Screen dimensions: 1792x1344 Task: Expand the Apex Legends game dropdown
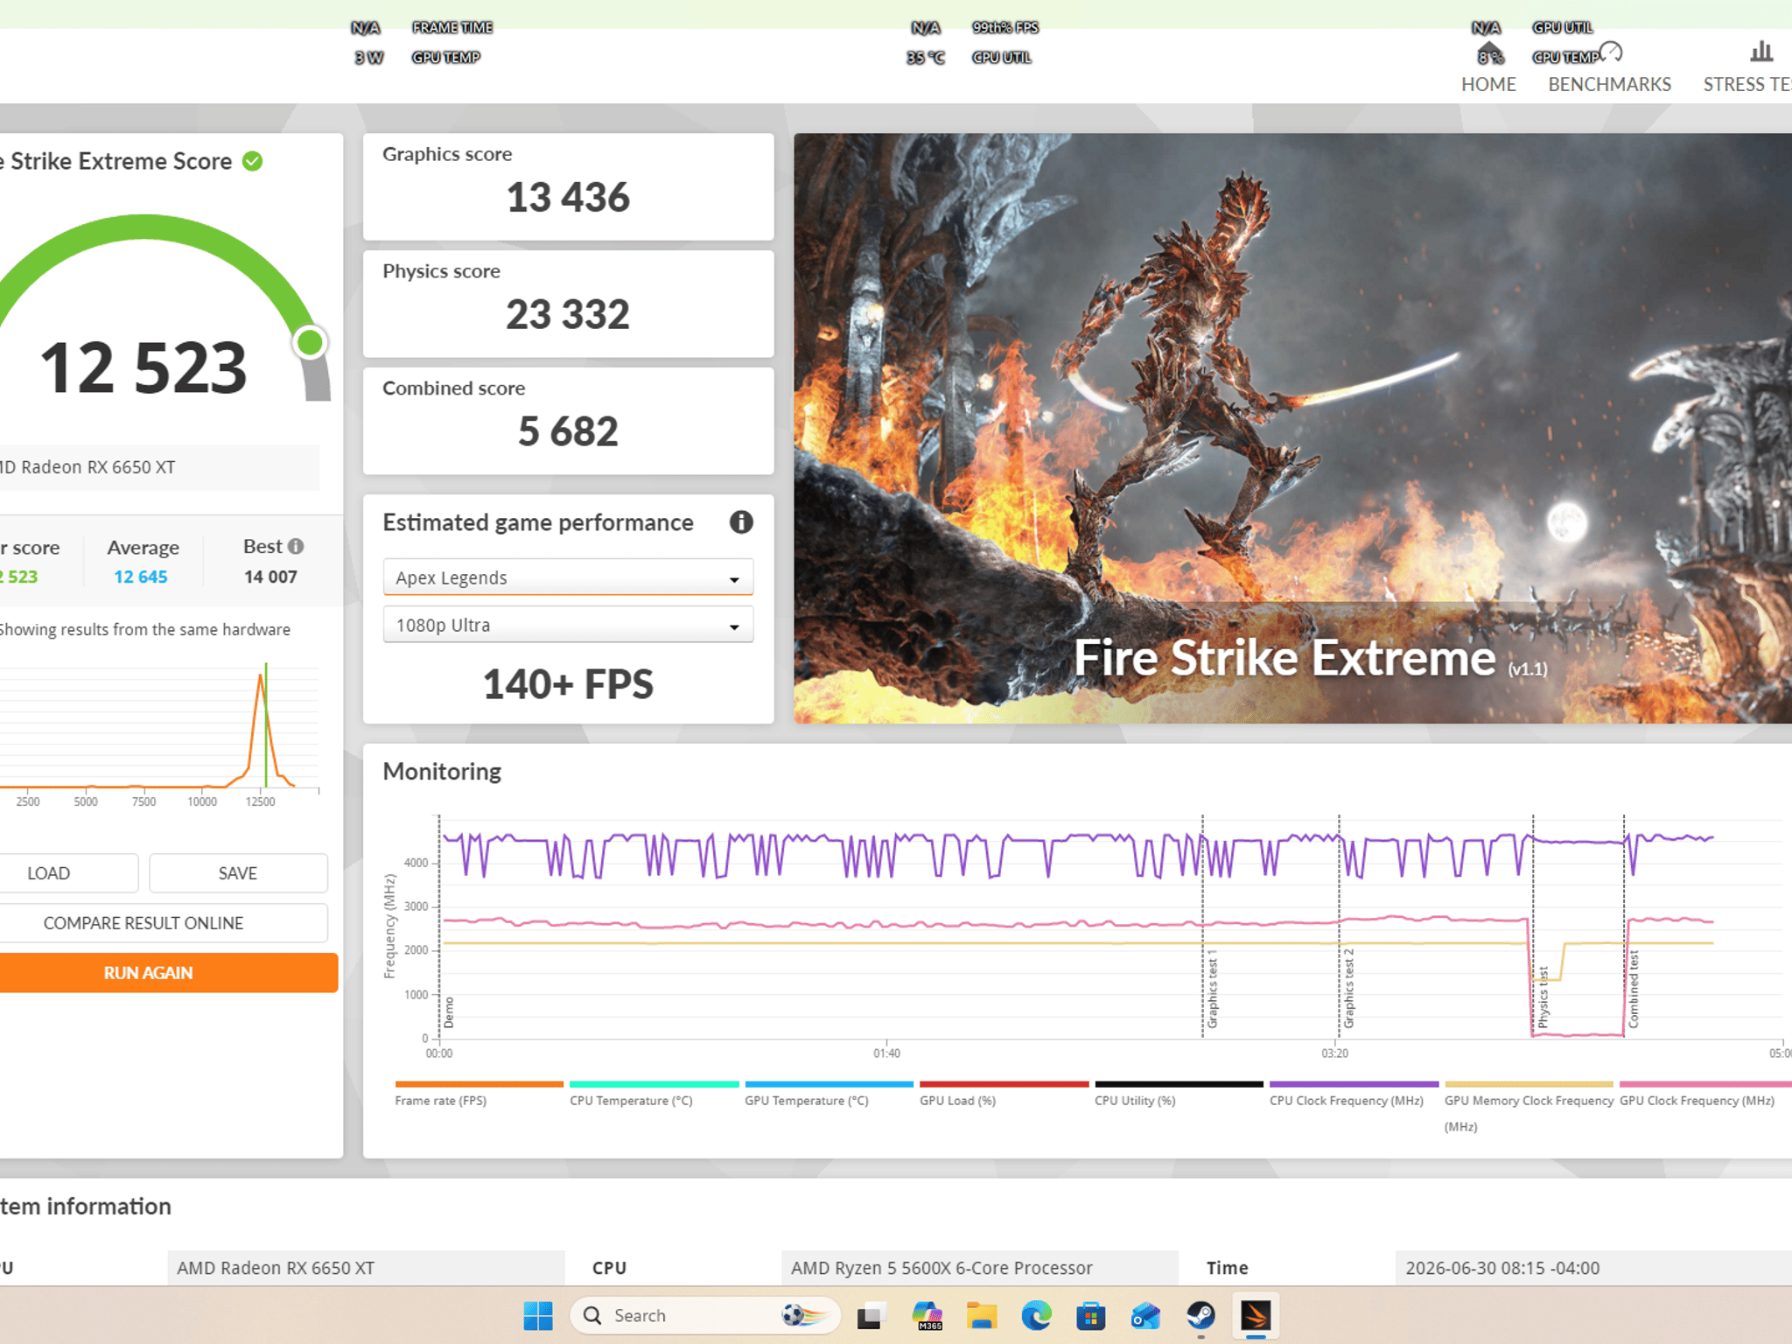pyautogui.click(x=568, y=577)
